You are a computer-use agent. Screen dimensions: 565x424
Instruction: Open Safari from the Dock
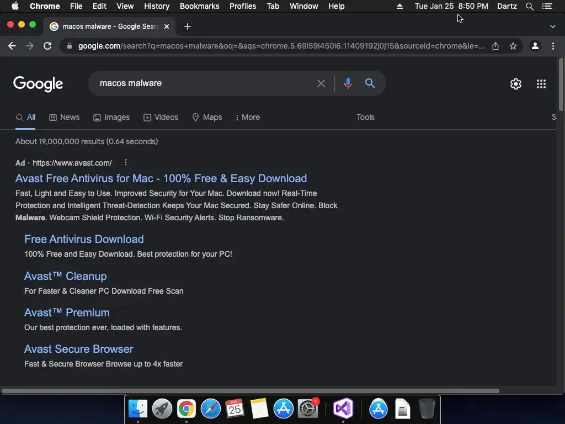[210, 409]
